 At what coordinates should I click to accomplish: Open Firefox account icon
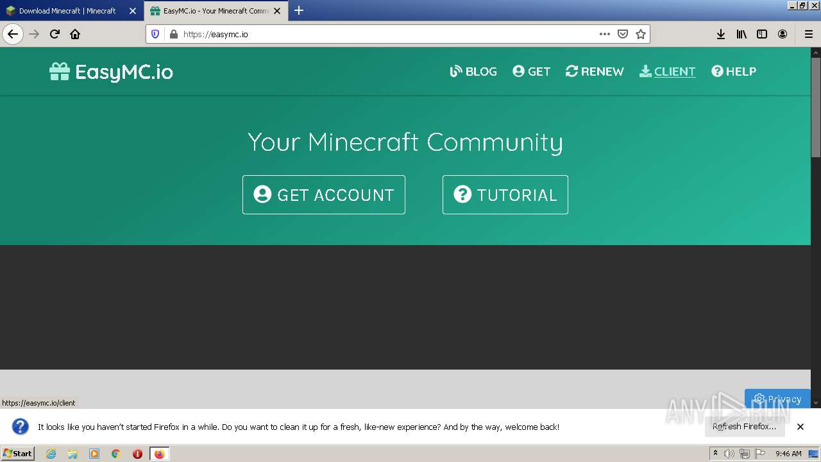(783, 34)
